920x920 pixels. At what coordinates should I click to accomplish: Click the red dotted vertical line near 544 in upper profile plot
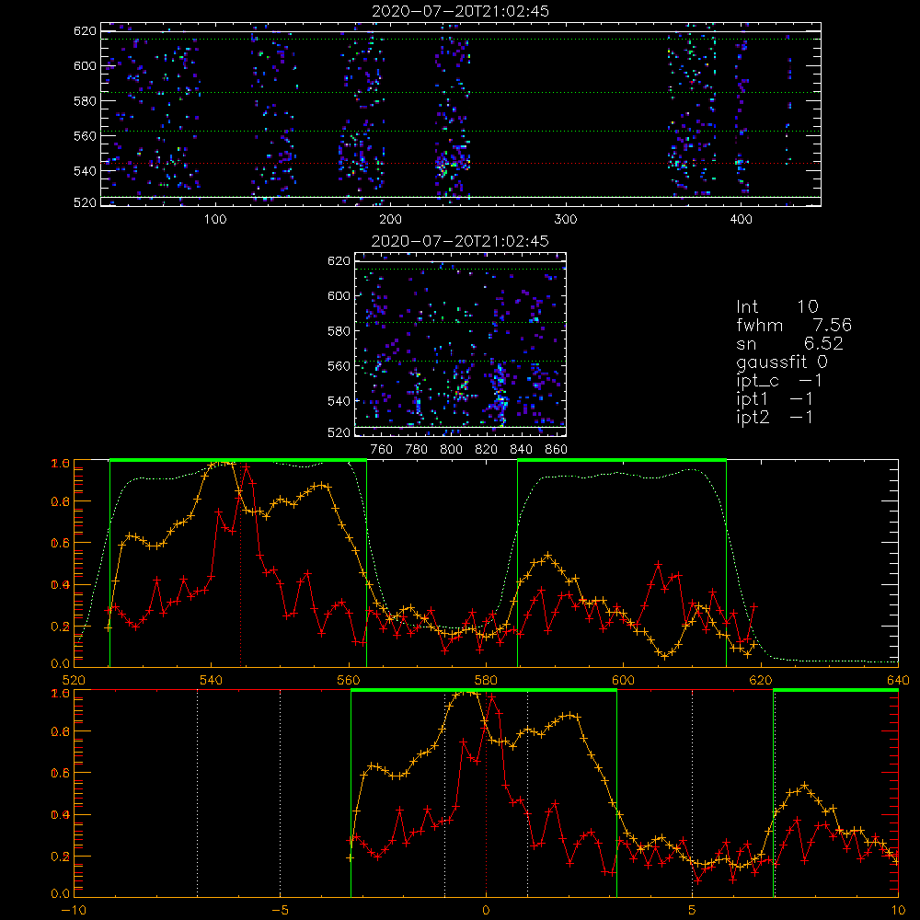(x=240, y=563)
